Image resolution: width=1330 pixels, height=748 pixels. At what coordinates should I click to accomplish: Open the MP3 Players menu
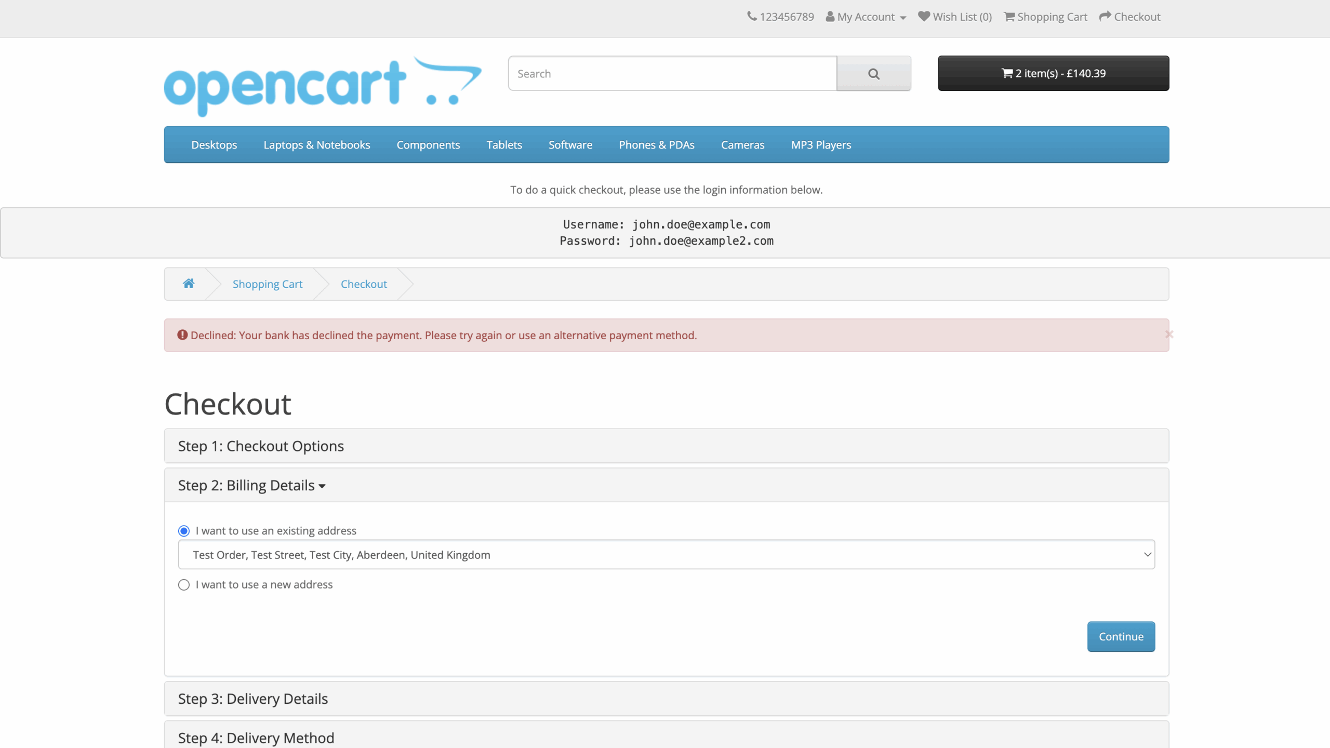[x=821, y=144]
